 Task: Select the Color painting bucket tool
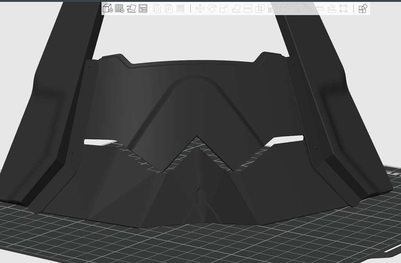308,9
